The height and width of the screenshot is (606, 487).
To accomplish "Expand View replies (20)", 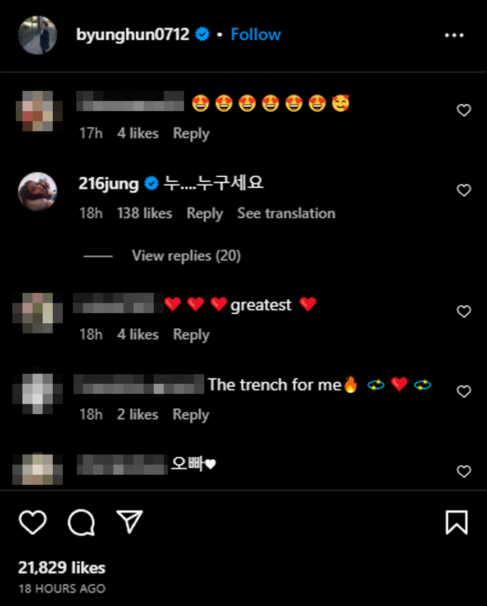I will [x=186, y=256].
